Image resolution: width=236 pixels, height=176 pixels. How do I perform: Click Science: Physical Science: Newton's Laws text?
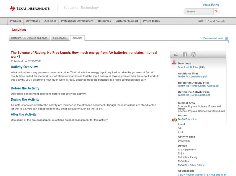[201, 111]
